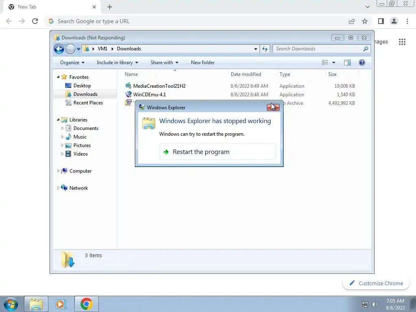Bookmark this tab with star icon

point(365,21)
